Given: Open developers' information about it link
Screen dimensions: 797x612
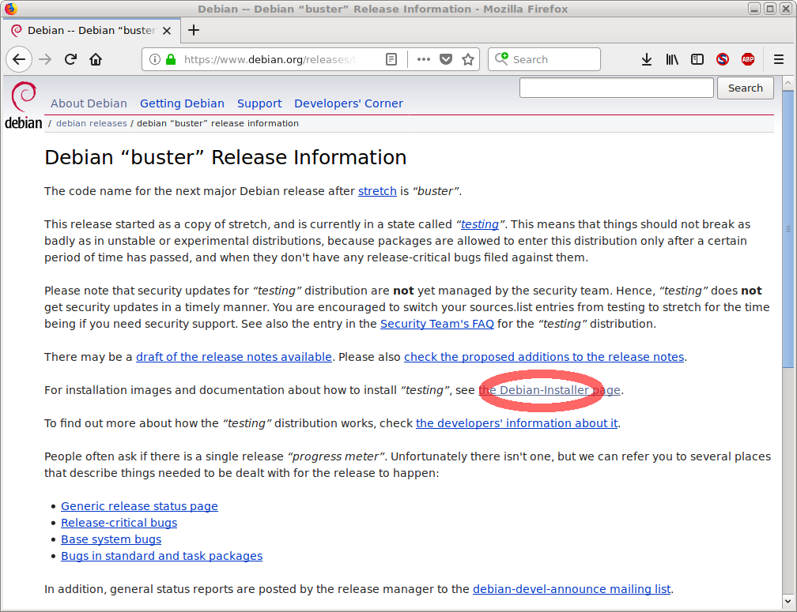Looking at the screenshot, I should click(x=517, y=423).
